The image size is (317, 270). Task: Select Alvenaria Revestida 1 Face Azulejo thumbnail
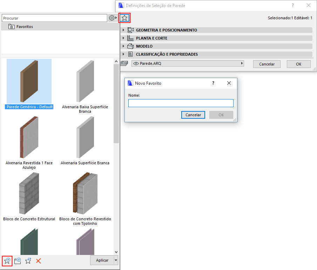(x=29, y=137)
